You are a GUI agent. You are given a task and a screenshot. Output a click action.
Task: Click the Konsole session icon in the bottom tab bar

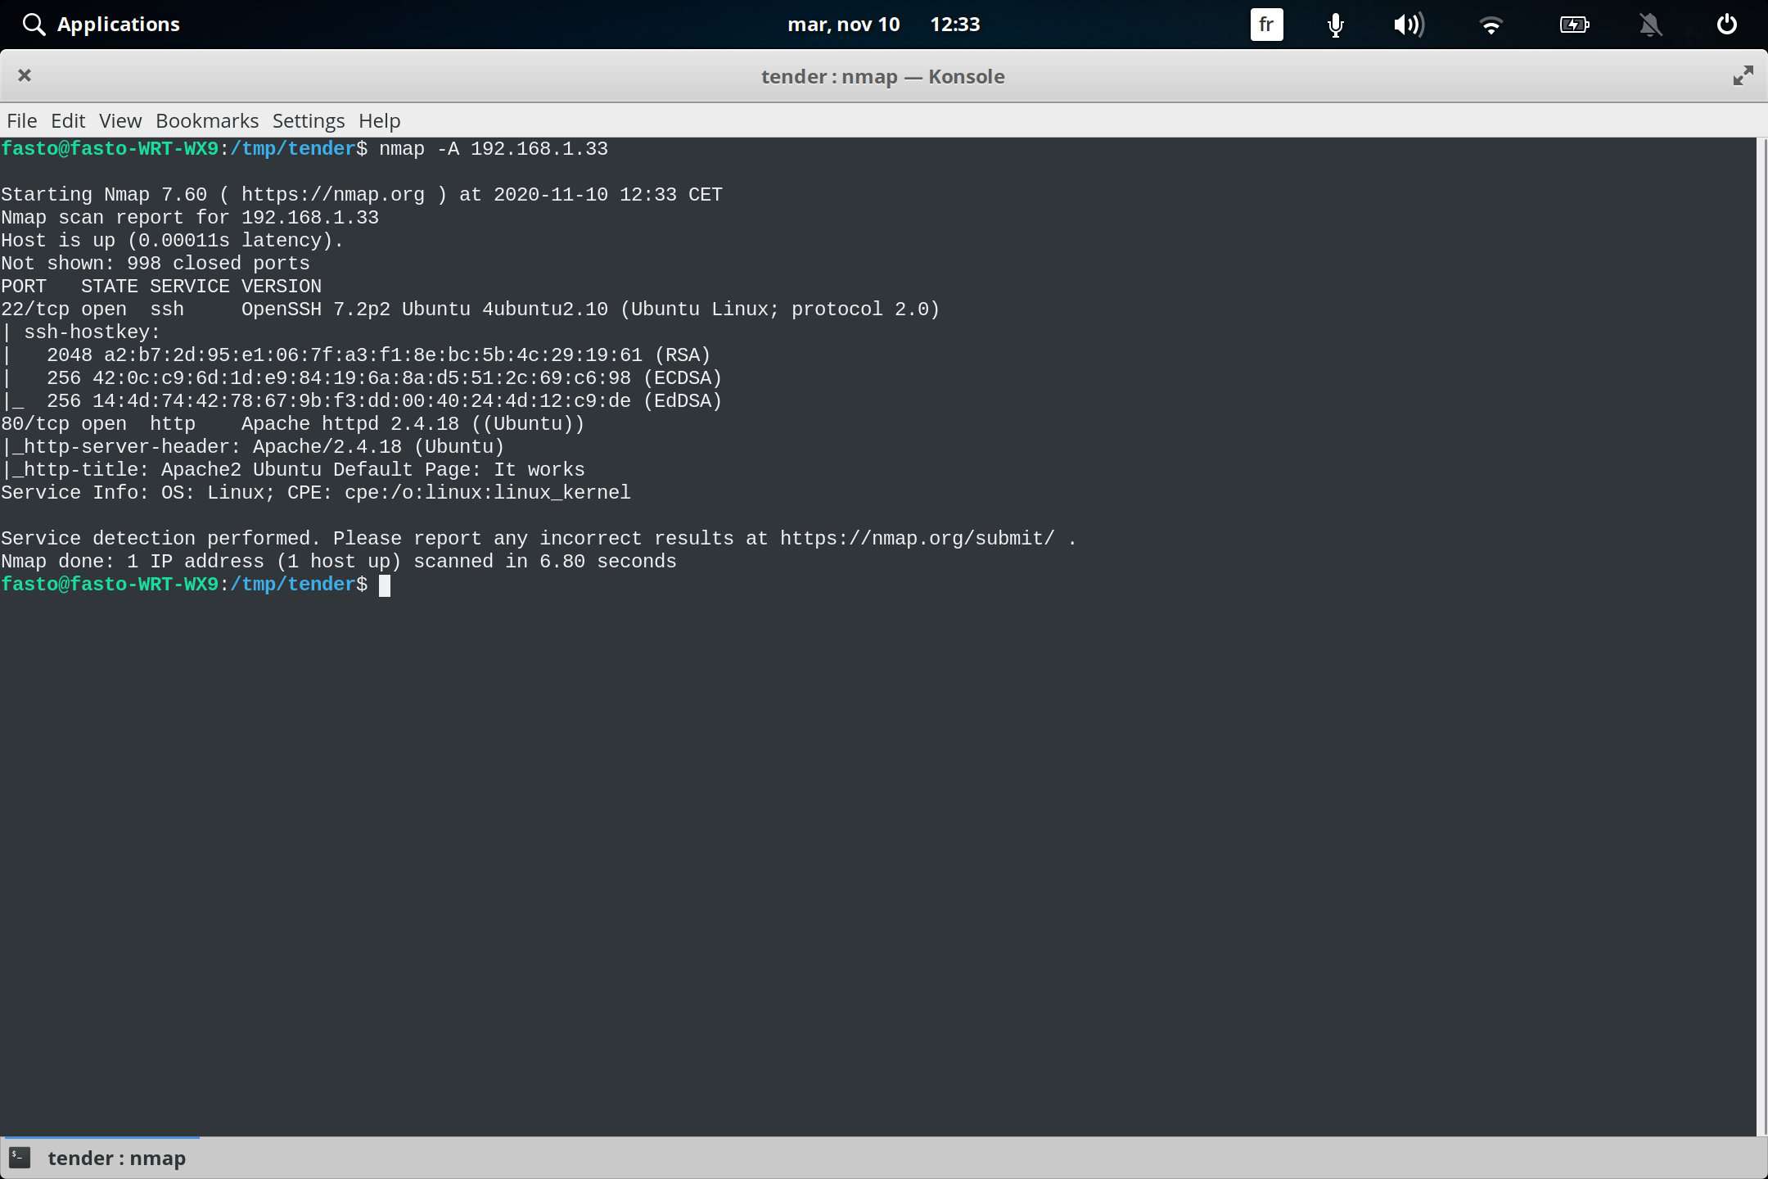[19, 1157]
